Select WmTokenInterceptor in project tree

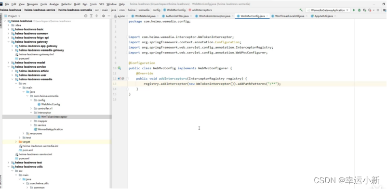(54, 117)
